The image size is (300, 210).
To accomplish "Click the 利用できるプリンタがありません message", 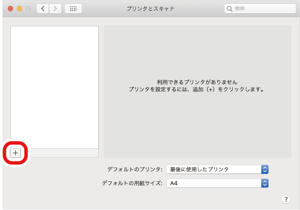I will coord(197,83).
